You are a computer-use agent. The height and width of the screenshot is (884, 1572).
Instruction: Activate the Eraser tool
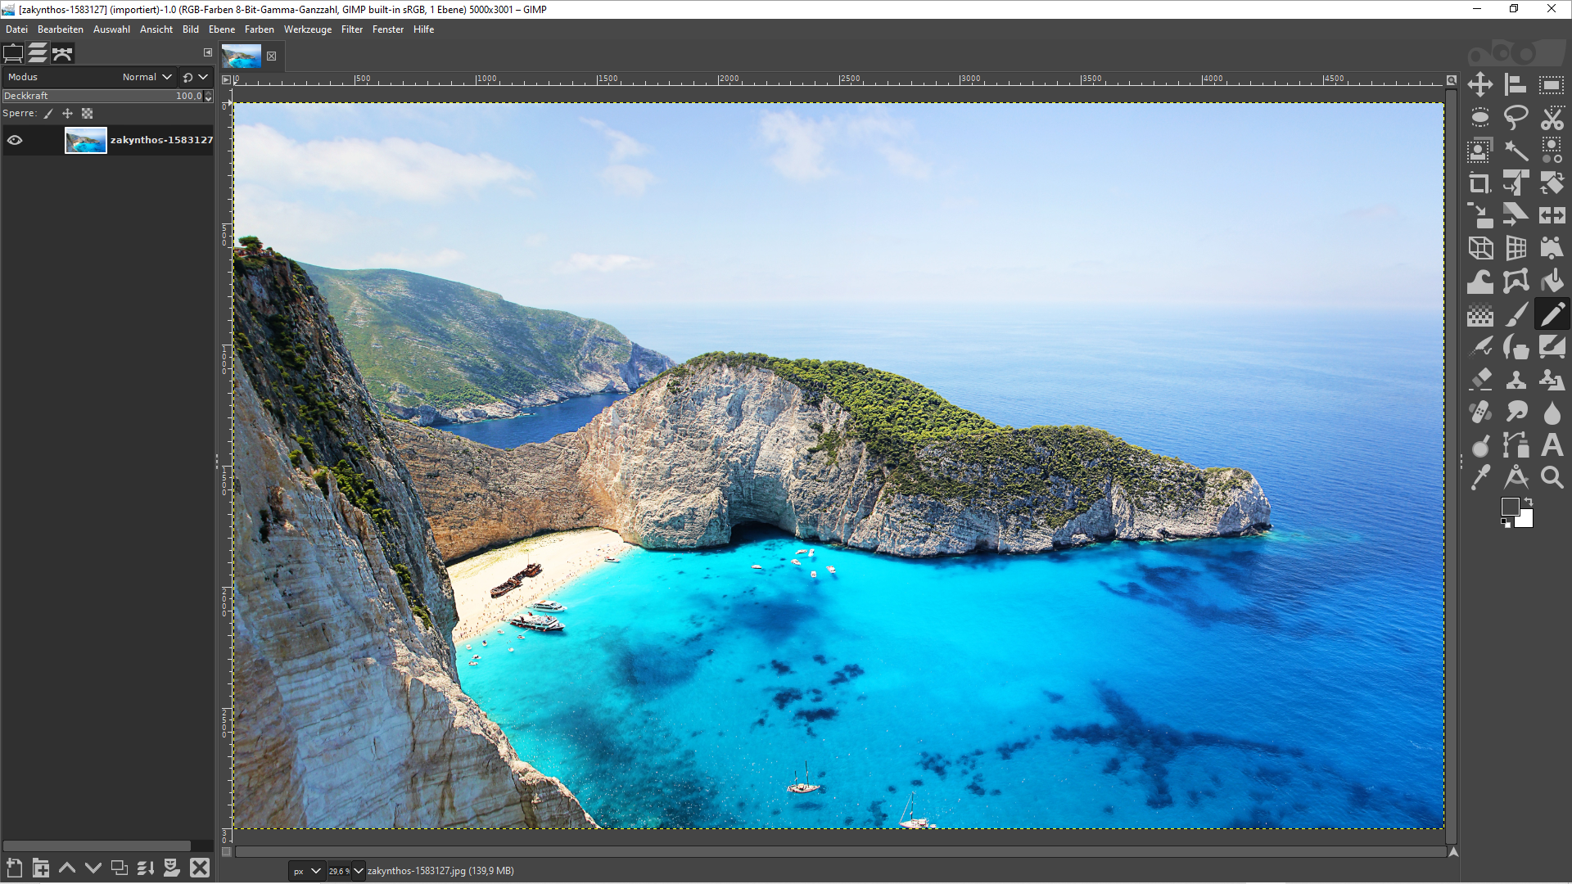coord(1480,380)
